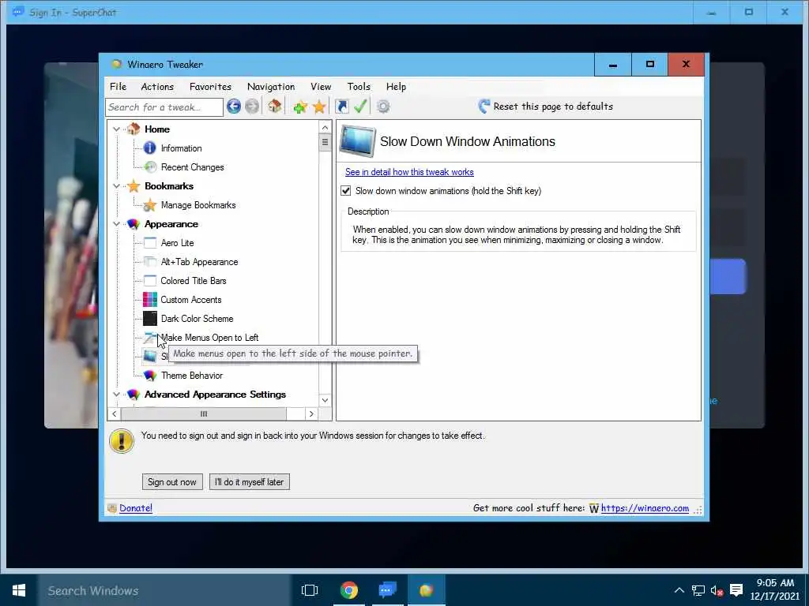Open the Help menu
Screen dimensions: 809x606
pos(397,87)
